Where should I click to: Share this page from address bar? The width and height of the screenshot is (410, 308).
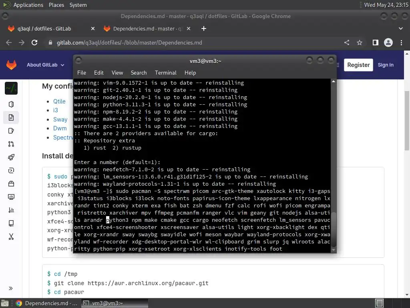(347, 43)
